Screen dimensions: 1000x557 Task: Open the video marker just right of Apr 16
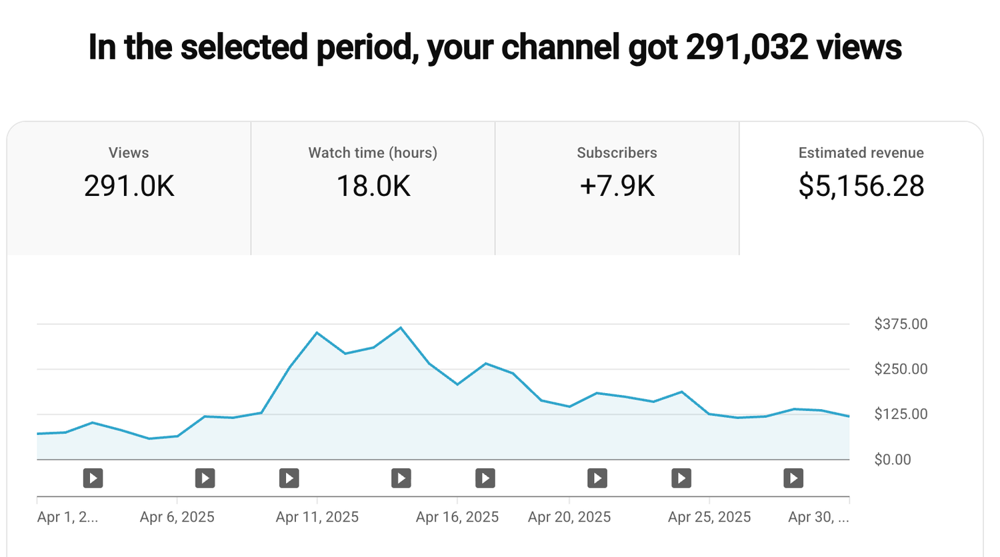[485, 478]
